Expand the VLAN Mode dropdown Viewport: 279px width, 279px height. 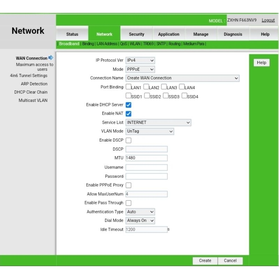149,131
